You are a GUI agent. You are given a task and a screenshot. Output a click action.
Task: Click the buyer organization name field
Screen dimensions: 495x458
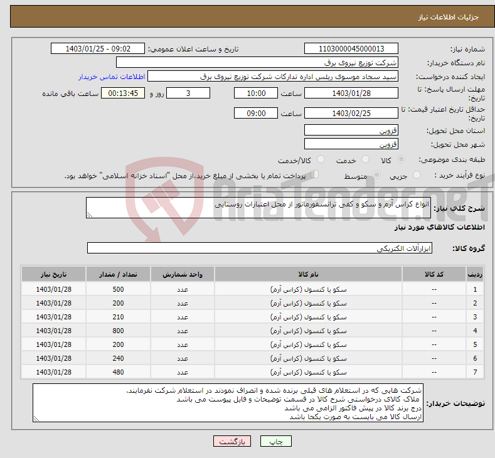click(257, 63)
